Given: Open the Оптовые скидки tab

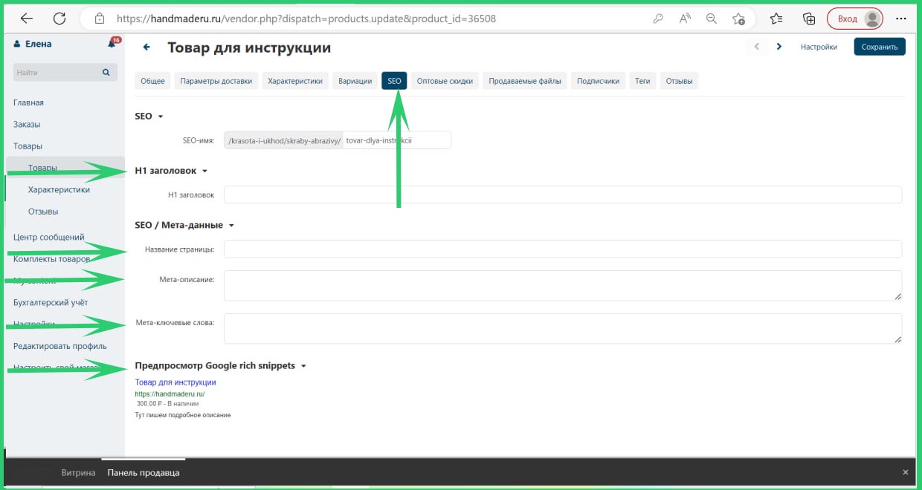Looking at the screenshot, I should (445, 81).
